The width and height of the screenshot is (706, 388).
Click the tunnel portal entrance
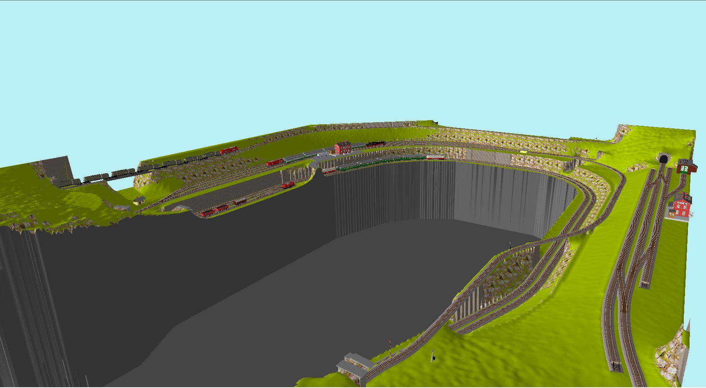click(662, 159)
